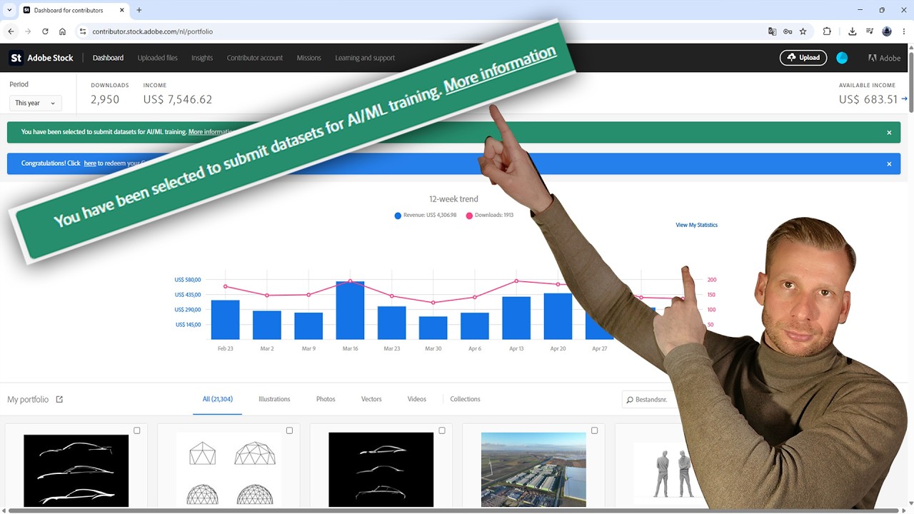
Task: Close the Dashboard for contributors tab
Action: tap(123, 10)
